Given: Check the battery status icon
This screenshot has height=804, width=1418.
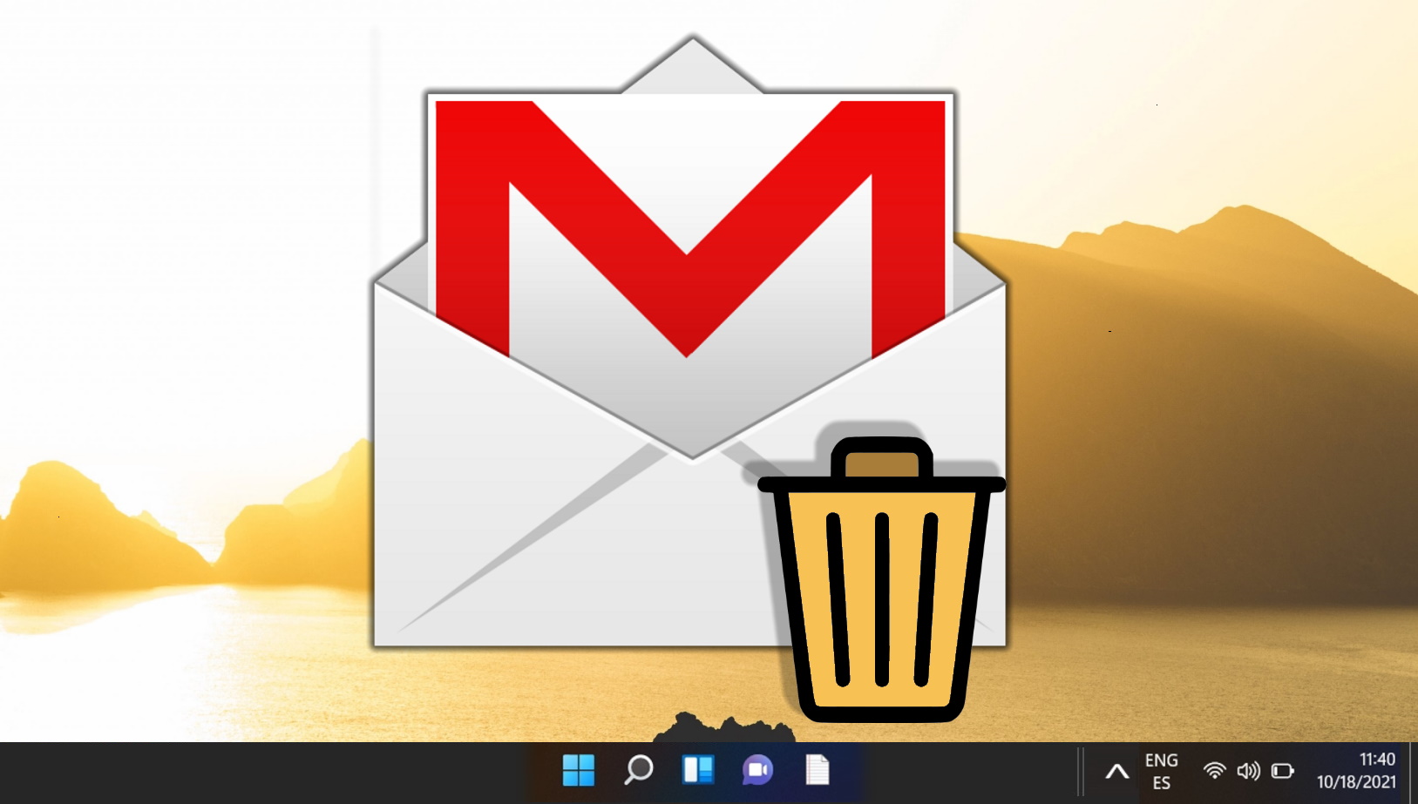Looking at the screenshot, I should click(x=1282, y=771).
